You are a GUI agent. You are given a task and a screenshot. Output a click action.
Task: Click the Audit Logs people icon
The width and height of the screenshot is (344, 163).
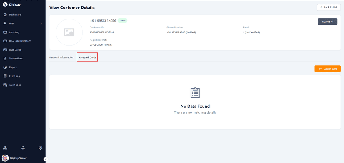[x=5, y=85]
